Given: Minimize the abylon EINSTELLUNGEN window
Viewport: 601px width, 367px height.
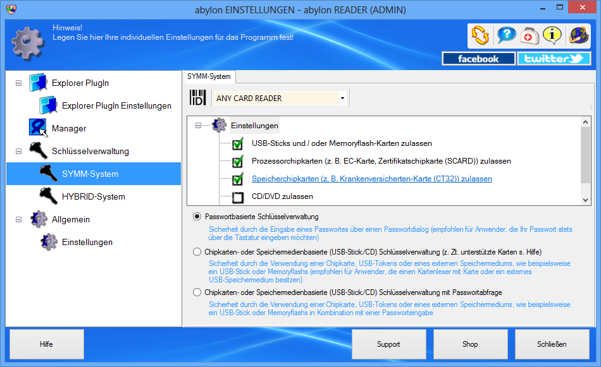Looking at the screenshot, I should coord(542,8).
